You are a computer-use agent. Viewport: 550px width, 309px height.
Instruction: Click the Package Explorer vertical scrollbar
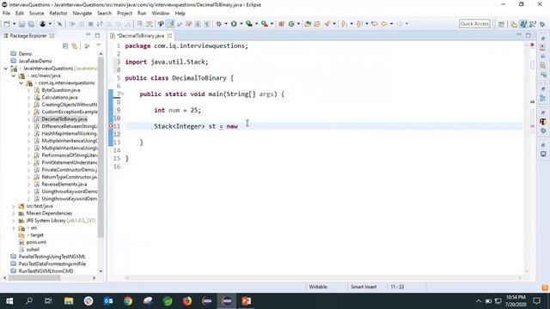pyautogui.click(x=101, y=147)
